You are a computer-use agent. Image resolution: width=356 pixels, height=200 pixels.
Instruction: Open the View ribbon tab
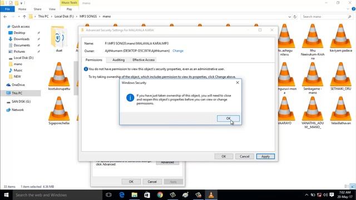tap(52, 9)
